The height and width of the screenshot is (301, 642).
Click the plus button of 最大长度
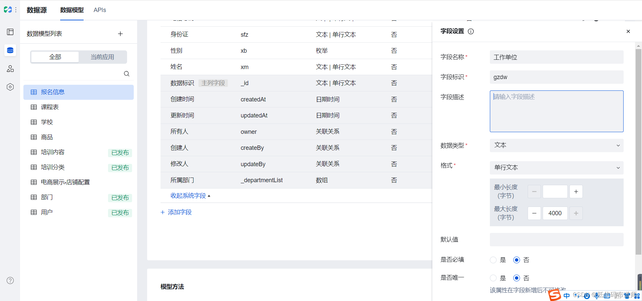tap(576, 213)
